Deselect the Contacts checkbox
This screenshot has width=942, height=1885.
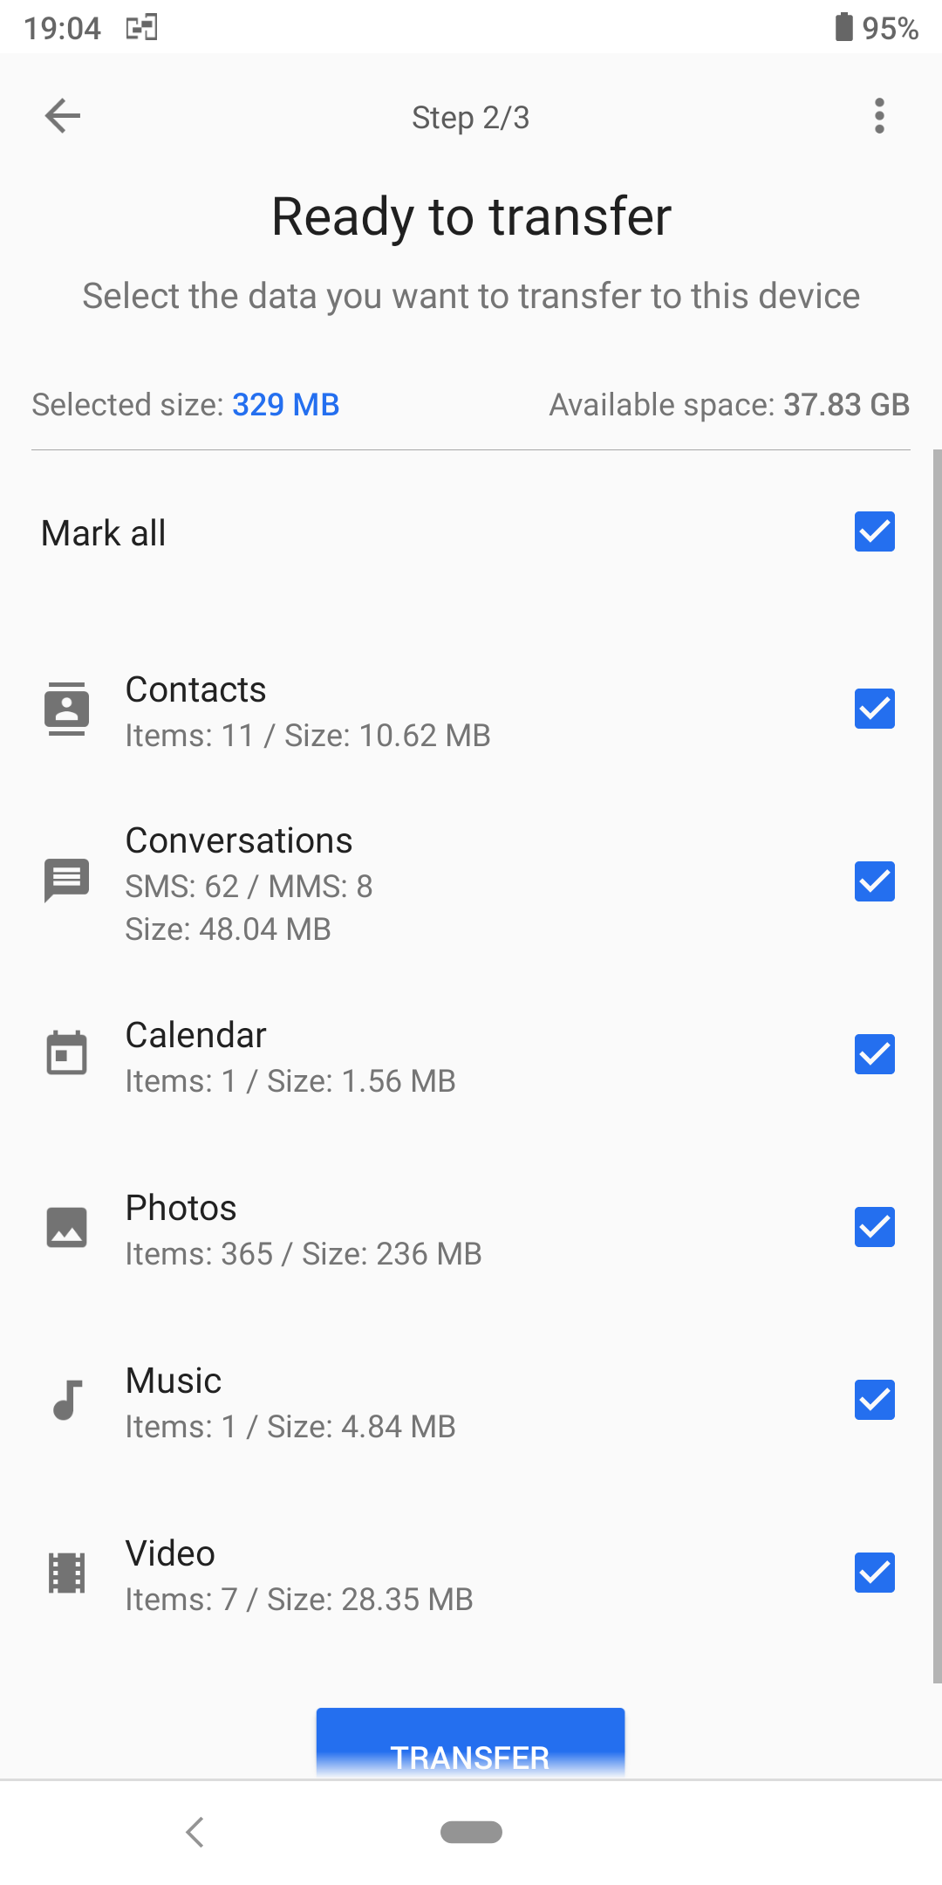point(875,709)
